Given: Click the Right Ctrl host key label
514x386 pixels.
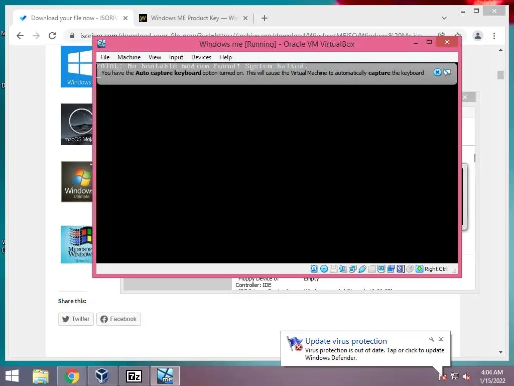Looking at the screenshot, I should click(x=436, y=269).
